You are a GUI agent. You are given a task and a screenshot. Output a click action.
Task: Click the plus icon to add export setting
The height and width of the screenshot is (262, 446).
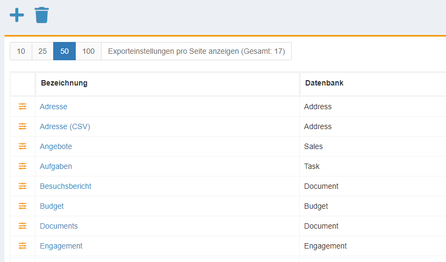coord(17,15)
